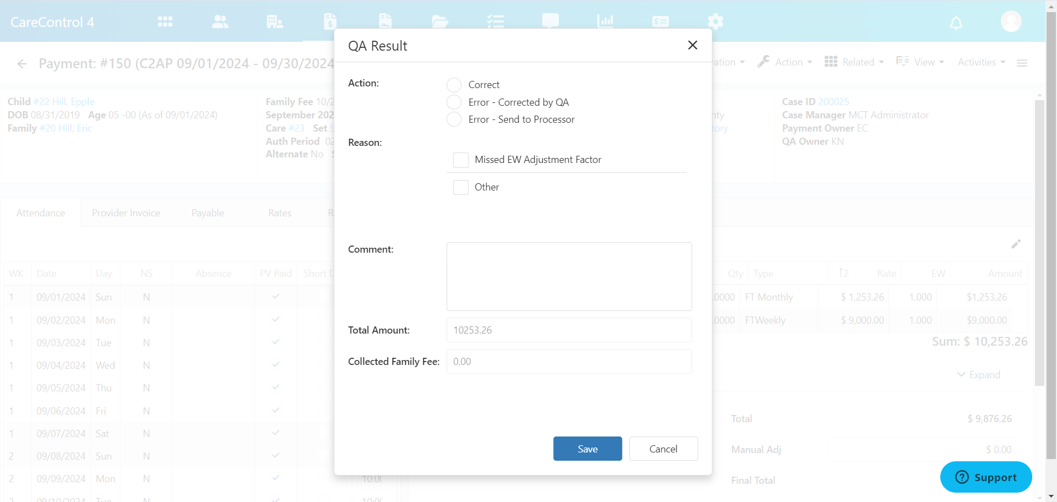Viewport: 1057px width, 502px height.
Task: Go back using the left arrow
Action: click(22, 64)
